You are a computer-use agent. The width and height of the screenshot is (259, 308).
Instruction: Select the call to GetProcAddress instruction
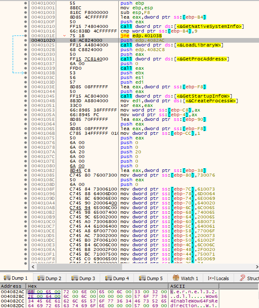[x=174, y=59]
